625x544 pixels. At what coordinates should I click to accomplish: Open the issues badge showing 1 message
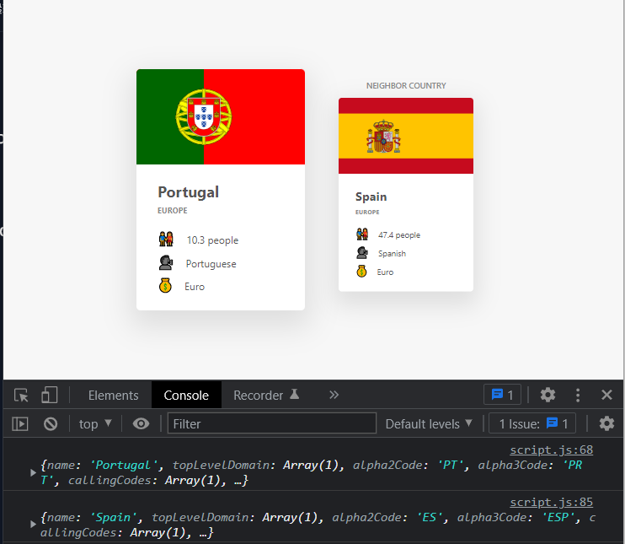click(x=502, y=395)
